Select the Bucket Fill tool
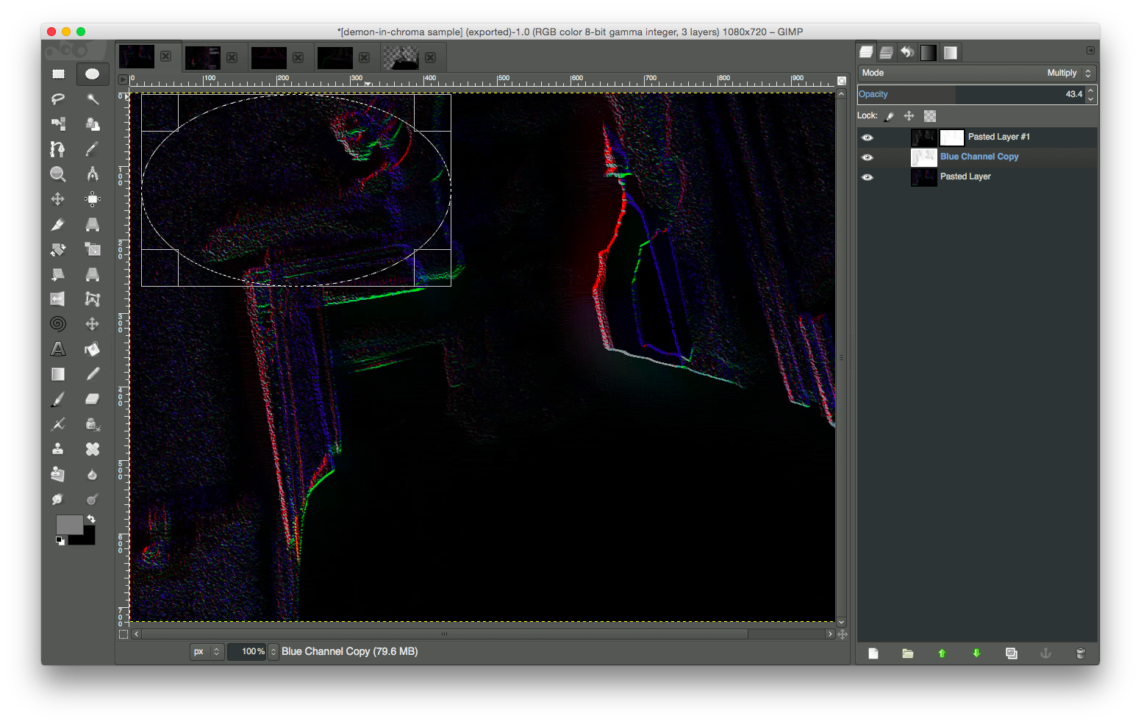The width and height of the screenshot is (1141, 724). pyautogui.click(x=92, y=349)
